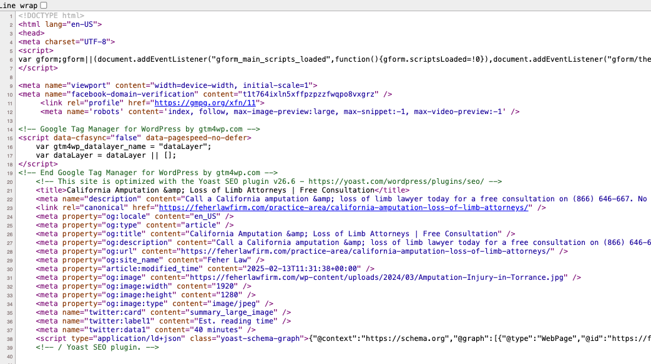This screenshot has height=364, width=651.
Task: Click line number 38 in the gutter
Action: (x=11, y=338)
